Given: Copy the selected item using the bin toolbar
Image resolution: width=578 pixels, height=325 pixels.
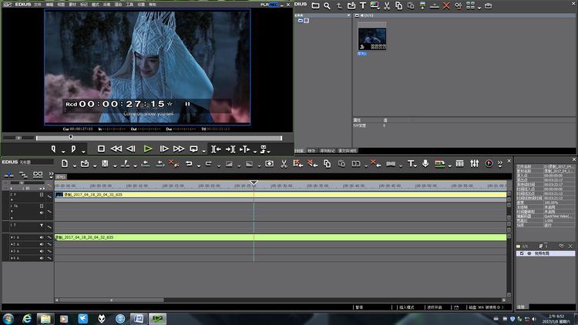Looking at the screenshot, I should tap(399, 5).
